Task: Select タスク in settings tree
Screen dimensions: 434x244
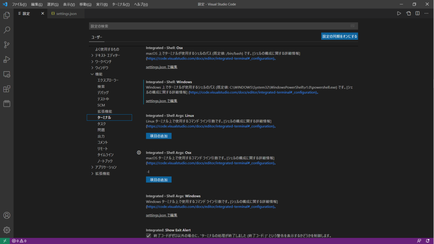Action: pos(102,124)
